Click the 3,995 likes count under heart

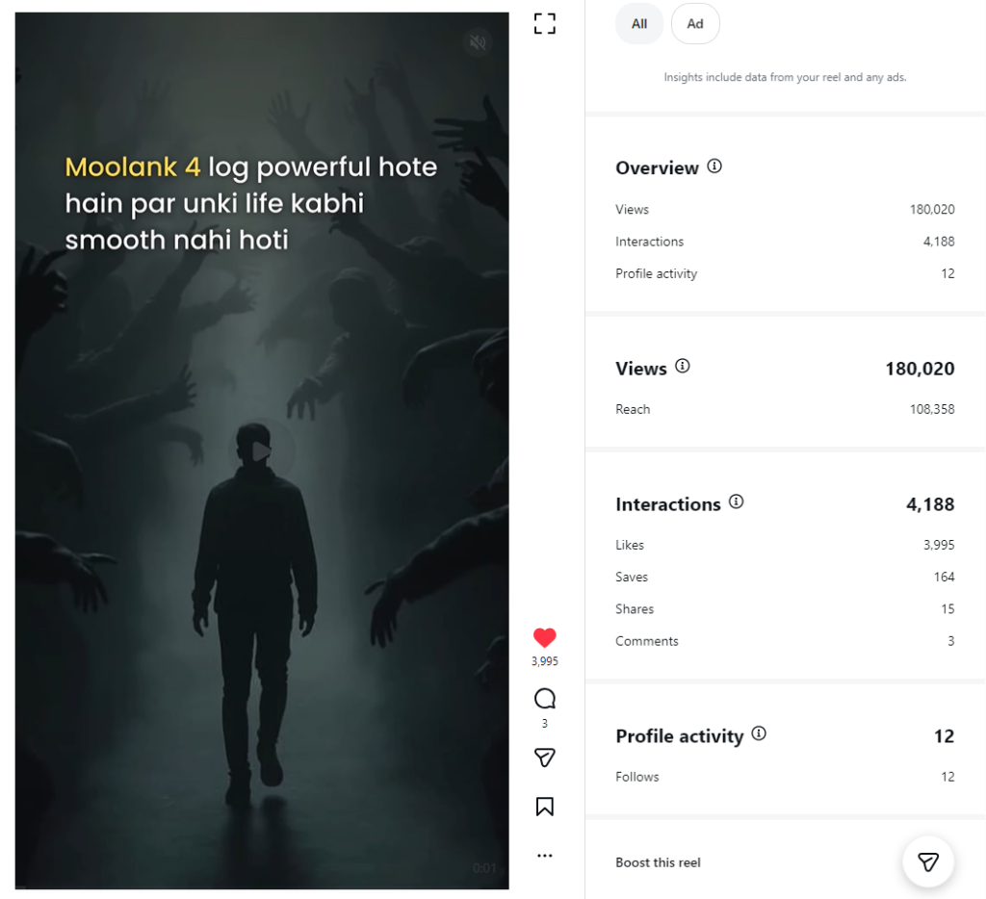coord(544,662)
